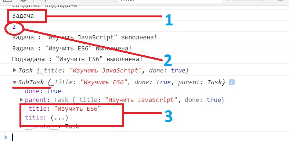Image resolution: width=289 pixels, height=142 pixels.
Task: Invoke the title: (...) getter value
Action: click(x=59, y=118)
